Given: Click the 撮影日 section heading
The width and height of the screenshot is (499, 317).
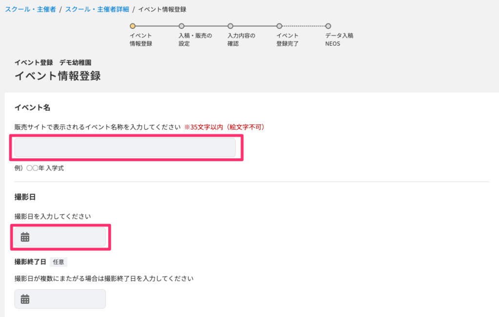Looking at the screenshot, I should [x=25, y=197].
